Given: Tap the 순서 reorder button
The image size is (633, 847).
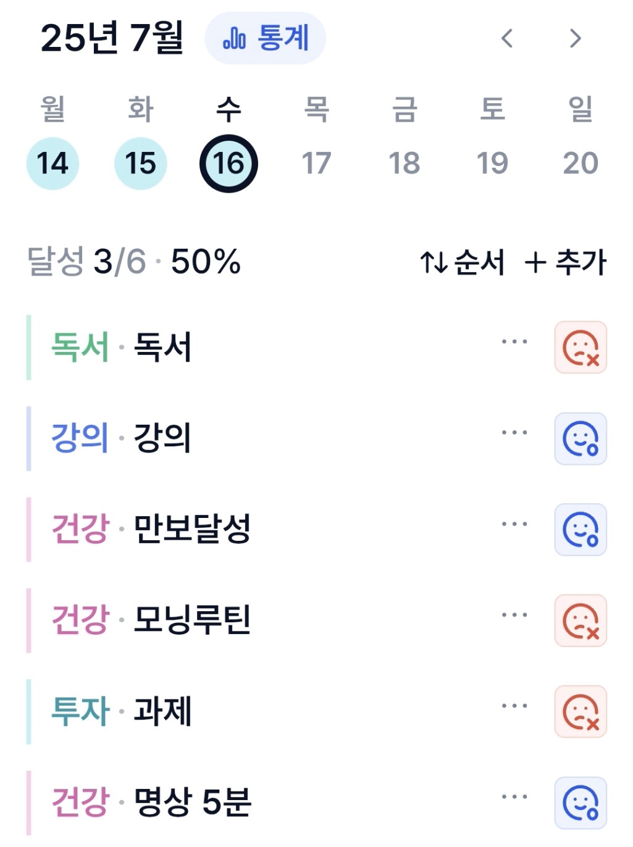Looking at the screenshot, I should [462, 262].
